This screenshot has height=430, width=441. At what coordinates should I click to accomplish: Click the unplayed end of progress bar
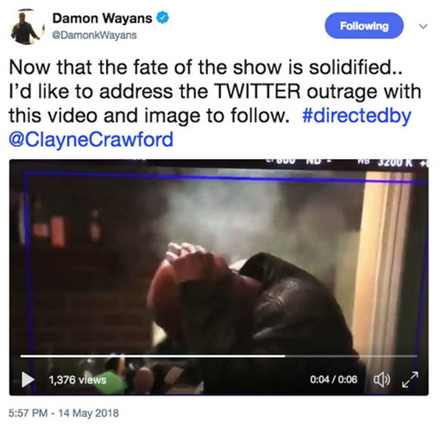[351, 356]
